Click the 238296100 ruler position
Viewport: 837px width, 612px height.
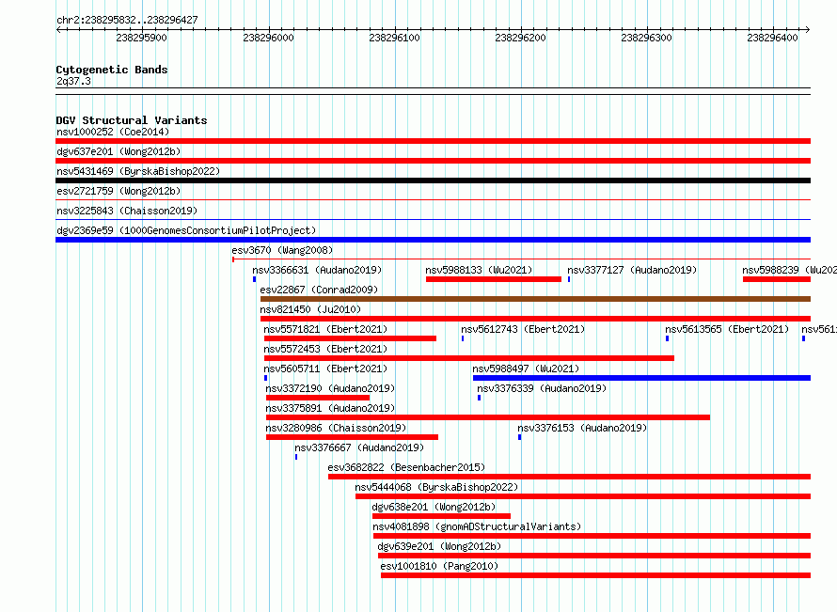[394, 38]
